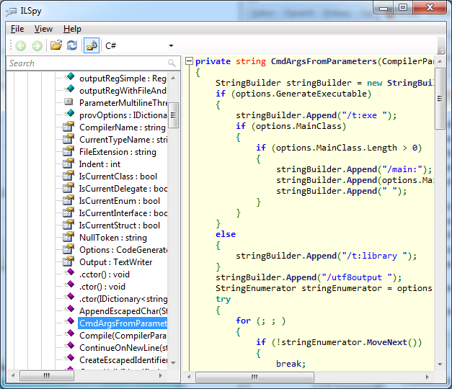
Task: Open an assembly with the folder icon
Action: pyautogui.click(x=56, y=45)
